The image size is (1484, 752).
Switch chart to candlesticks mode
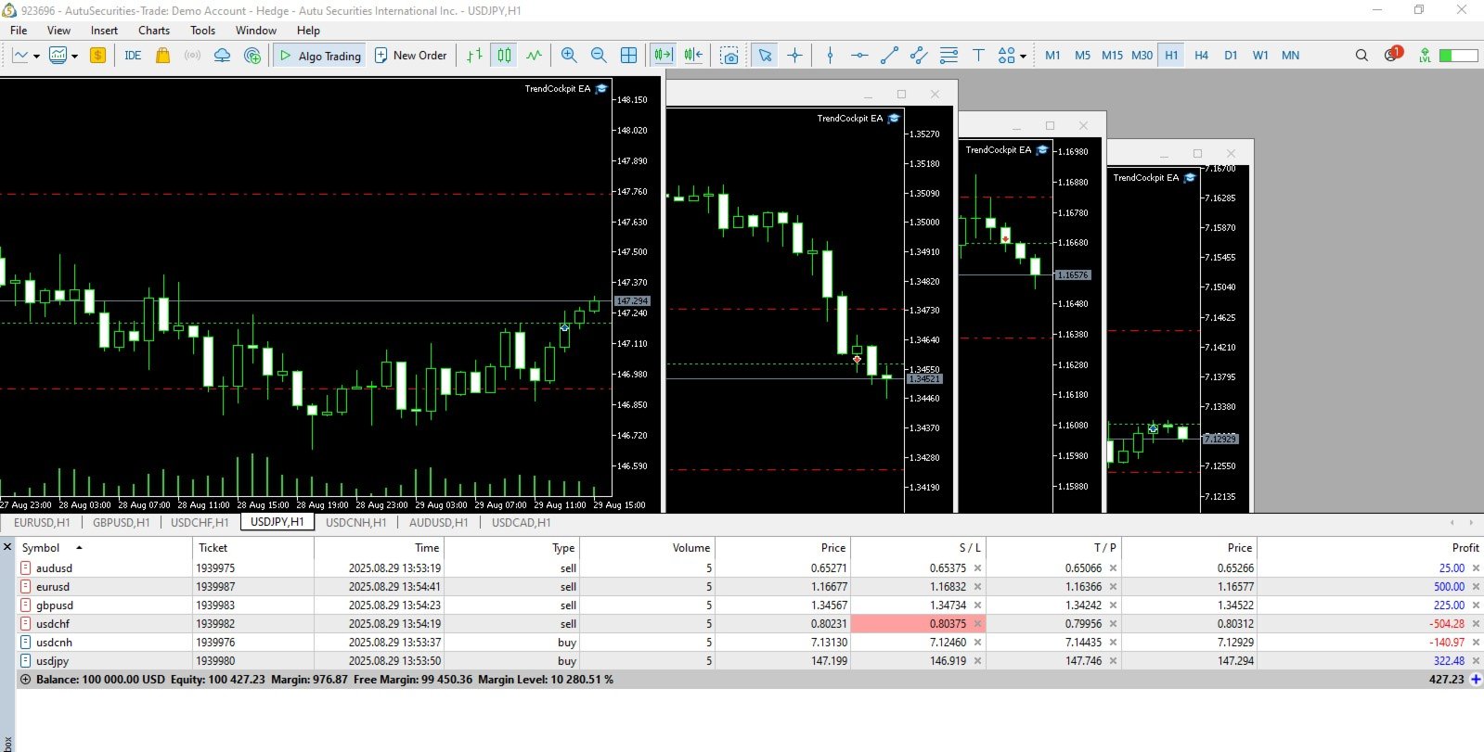pyautogui.click(x=504, y=56)
